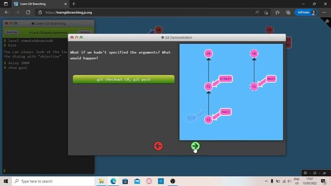Go back in the browser
This screenshot has width=331, height=186.
7,12
